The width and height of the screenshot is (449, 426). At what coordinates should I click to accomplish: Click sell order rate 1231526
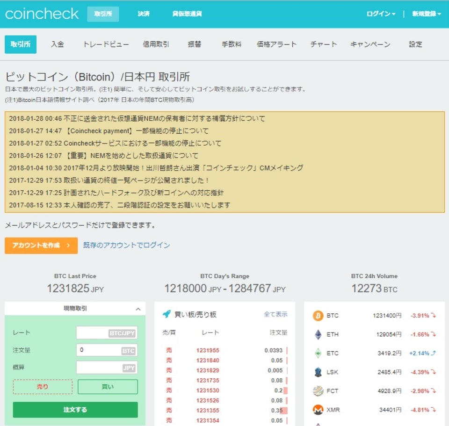(208, 401)
